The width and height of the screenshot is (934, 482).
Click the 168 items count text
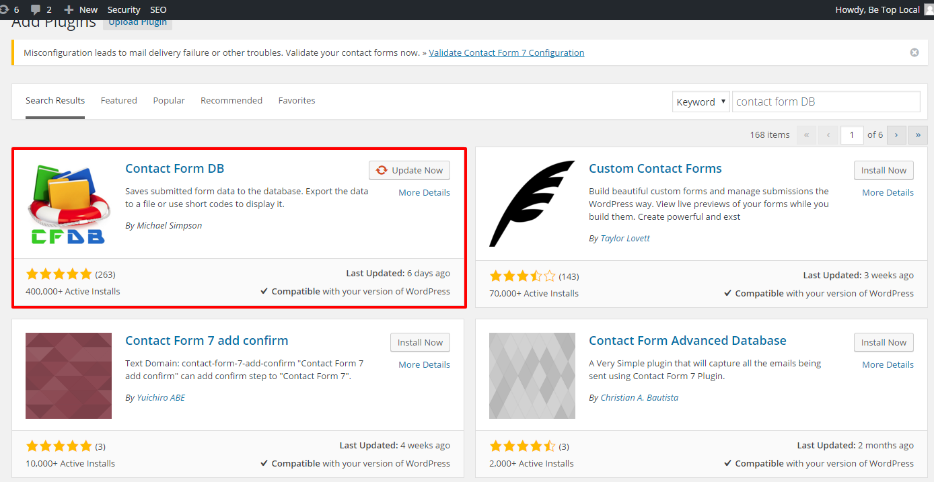point(770,135)
